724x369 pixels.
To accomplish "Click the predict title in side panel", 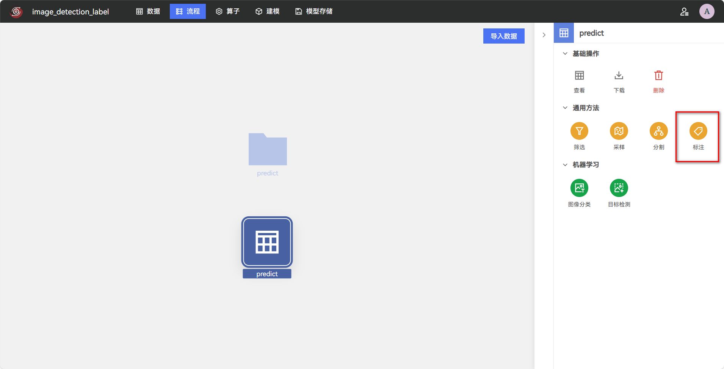I will point(591,33).
